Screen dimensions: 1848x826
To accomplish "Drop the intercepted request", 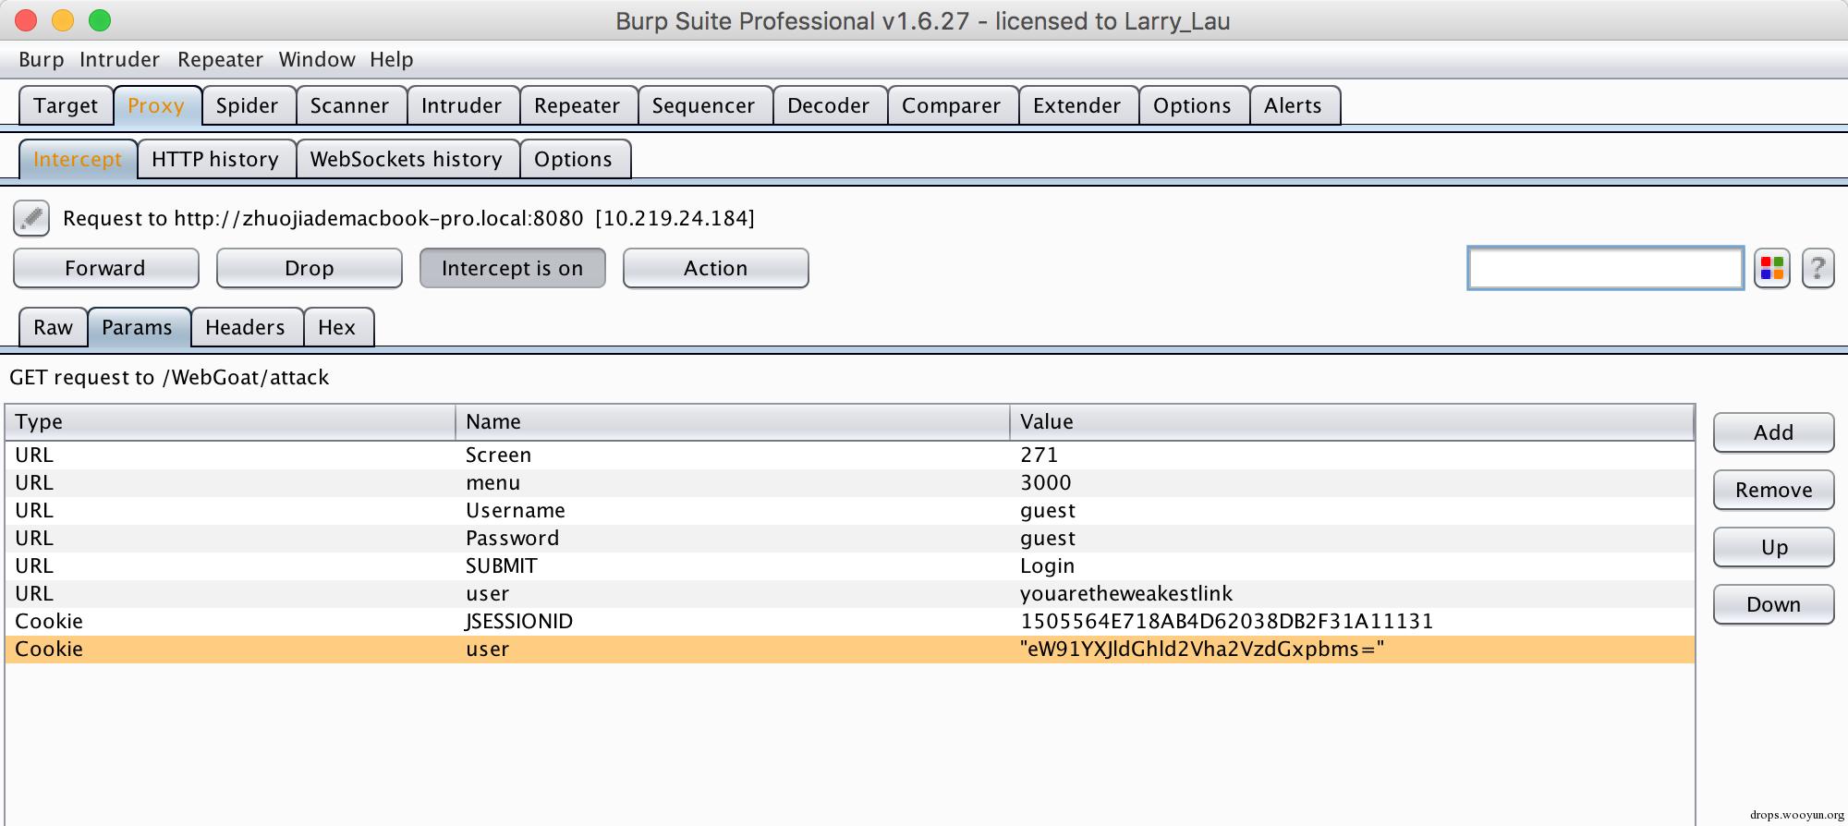I will tap(309, 269).
